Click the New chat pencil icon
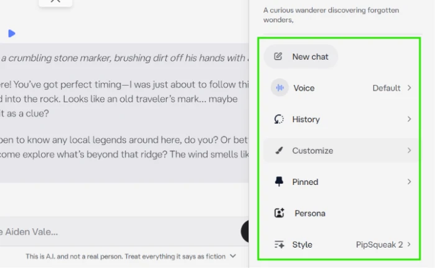The width and height of the screenshot is (435, 268). (278, 56)
